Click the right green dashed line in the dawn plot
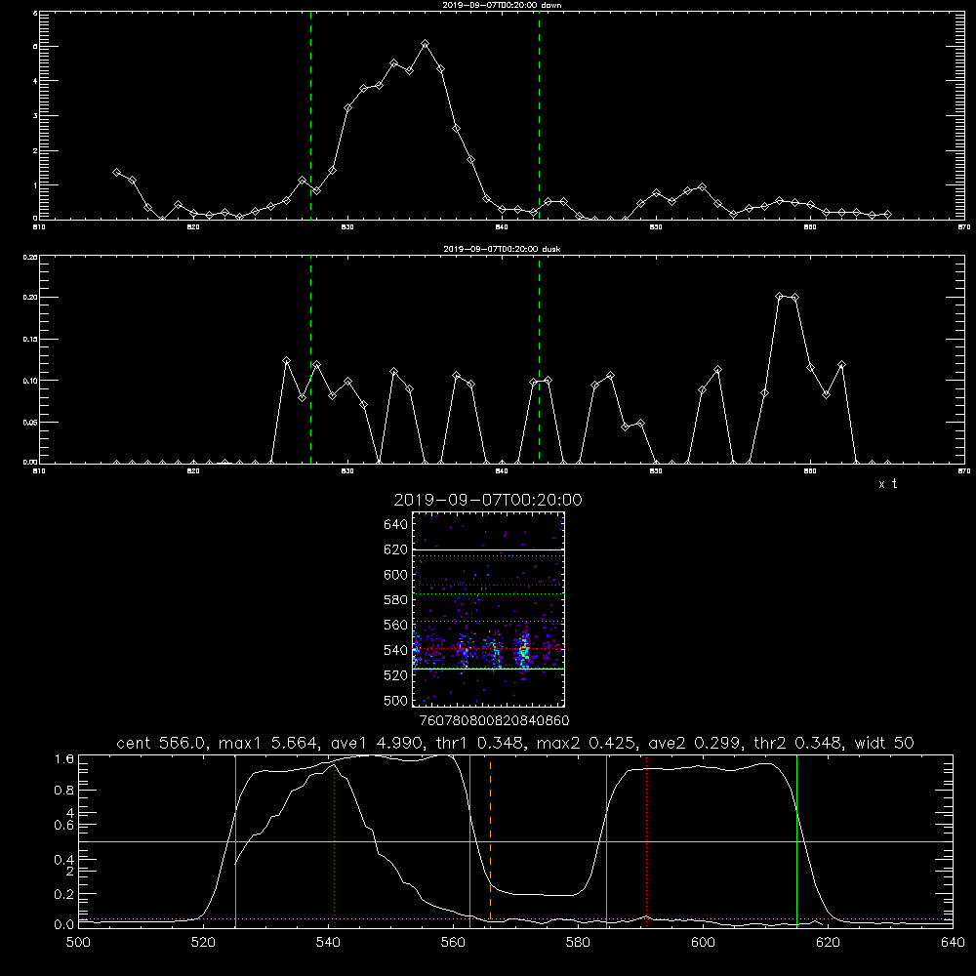The height and width of the screenshot is (976, 976). click(539, 115)
